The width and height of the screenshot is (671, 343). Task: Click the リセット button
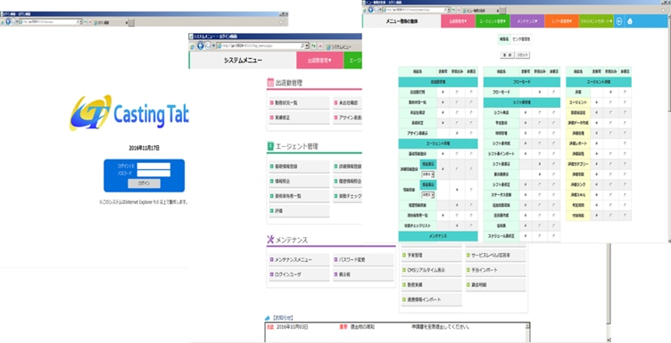[x=523, y=55]
